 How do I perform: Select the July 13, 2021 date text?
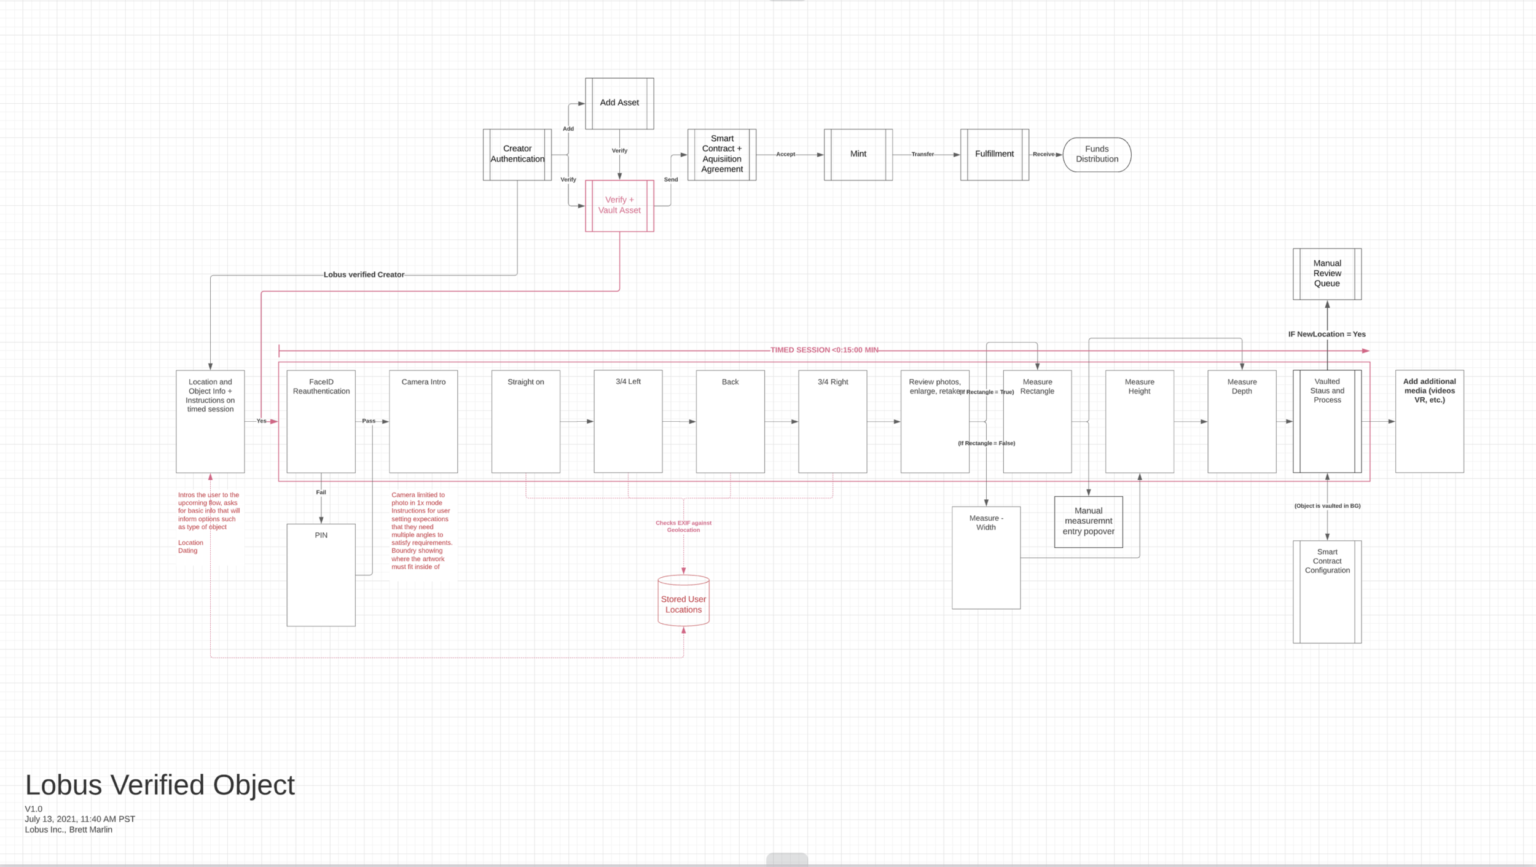pyautogui.click(x=80, y=819)
